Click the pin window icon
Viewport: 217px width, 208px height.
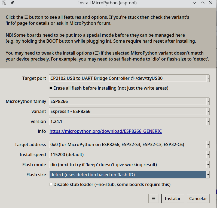[x=12, y=3]
